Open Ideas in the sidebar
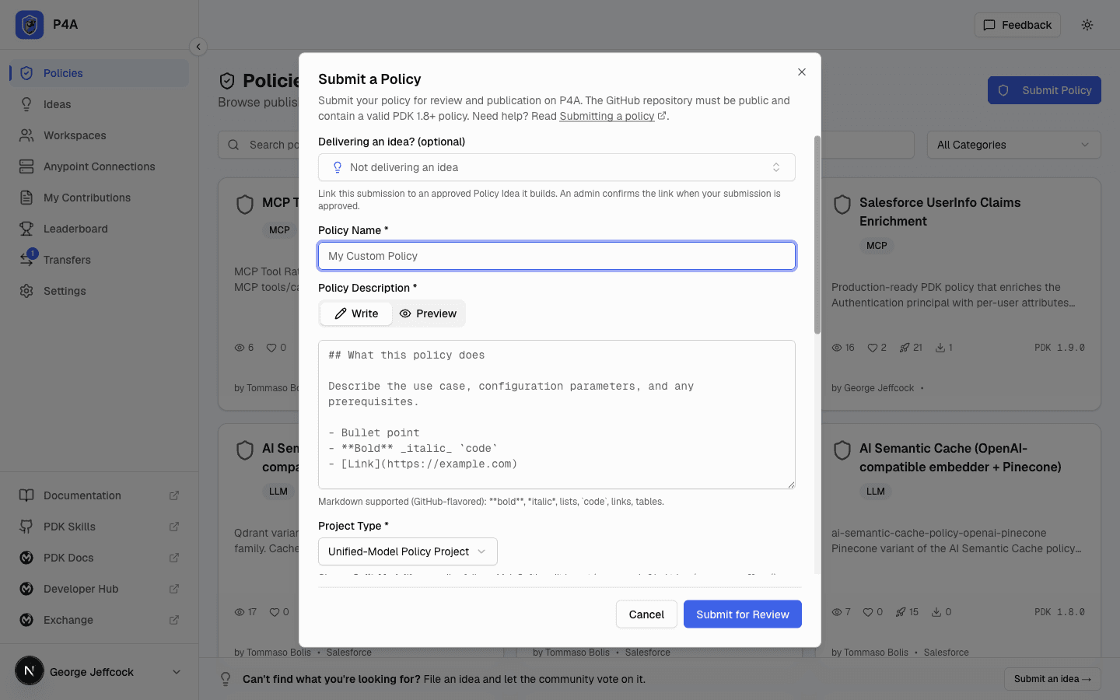1120x700 pixels. (x=99, y=104)
